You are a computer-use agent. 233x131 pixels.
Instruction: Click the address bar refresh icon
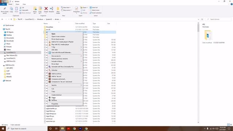(202, 19)
